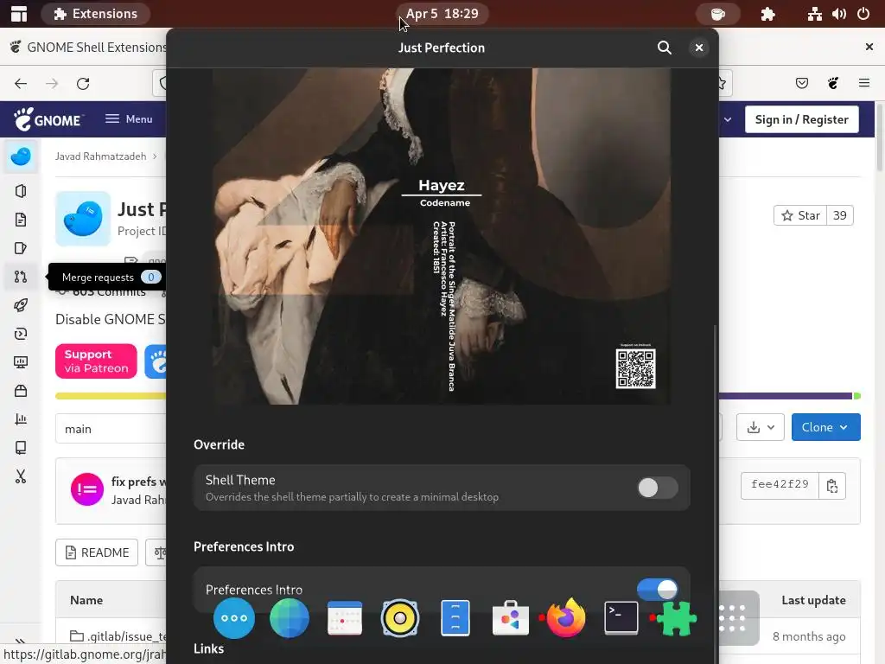This screenshot has height=664, width=885.
Task: Open the clock Apr 5 18:29 menu
Action: (442, 14)
